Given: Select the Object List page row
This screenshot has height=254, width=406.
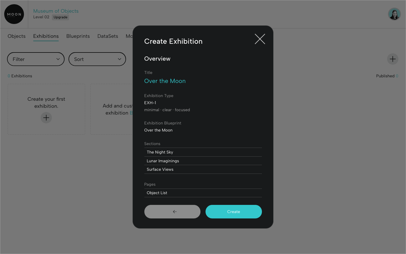Looking at the screenshot, I should point(203,193).
